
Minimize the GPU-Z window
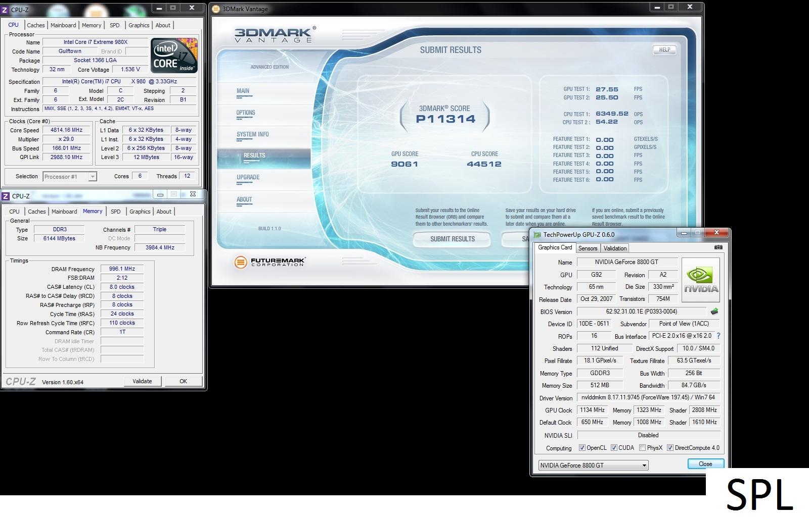(685, 233)
